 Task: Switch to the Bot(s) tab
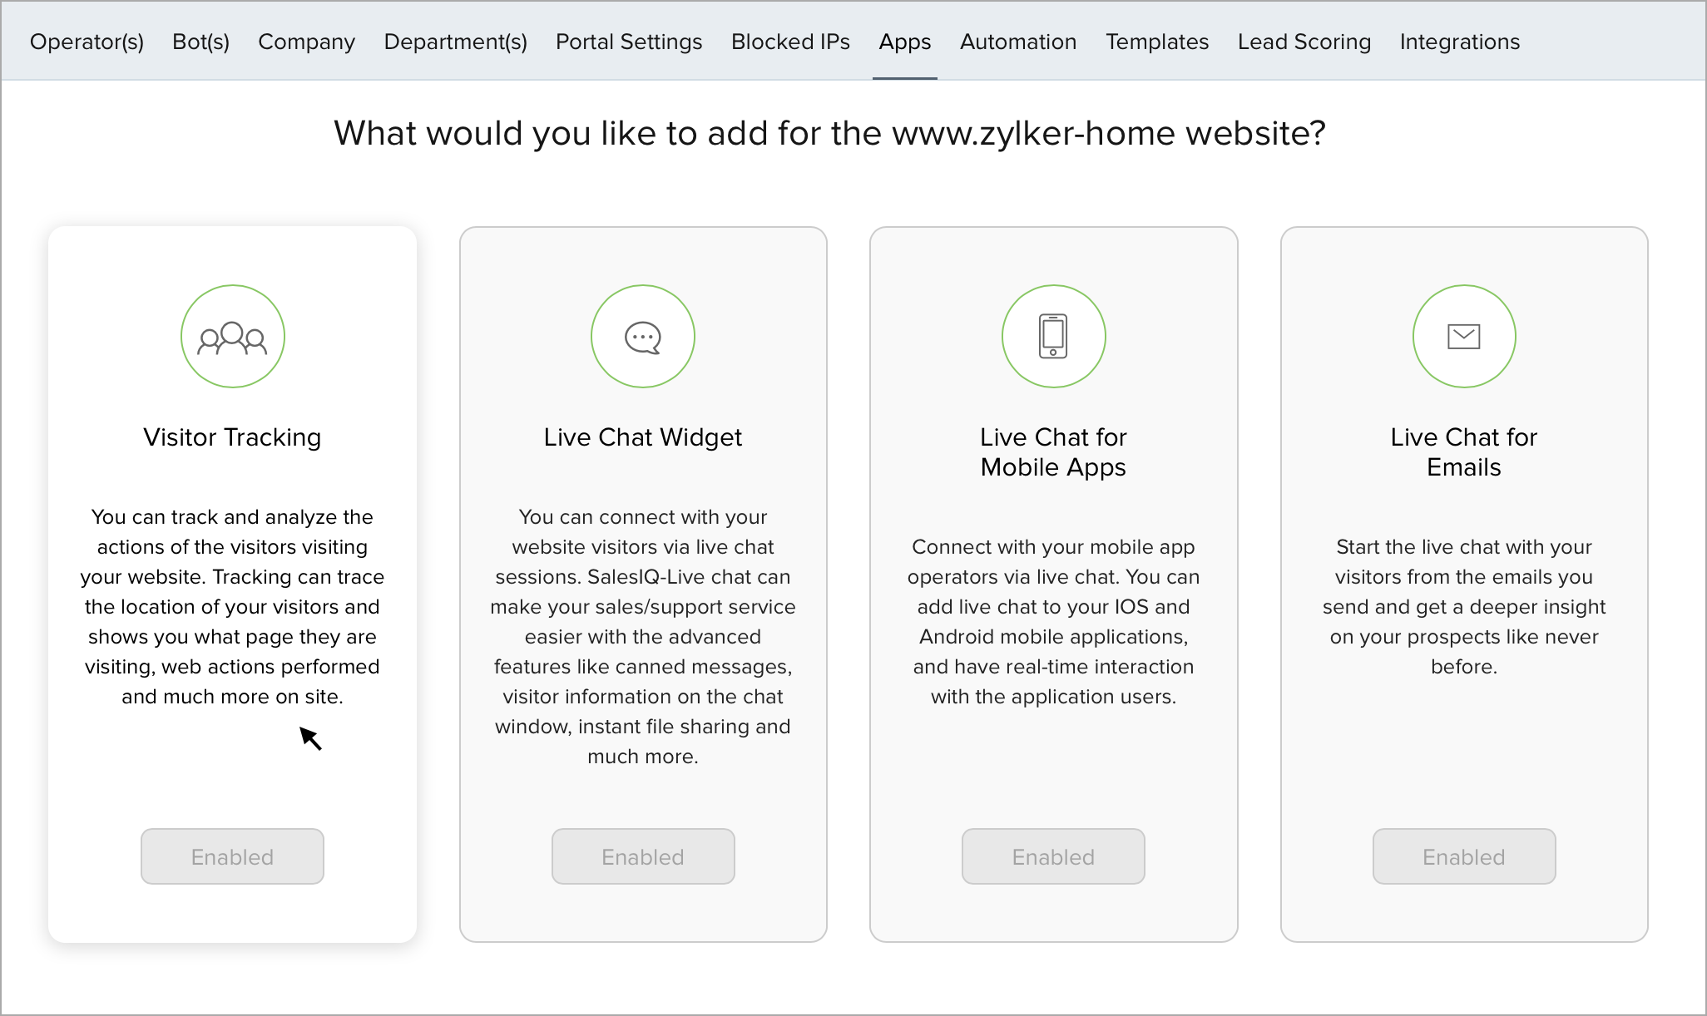[201, 42]
